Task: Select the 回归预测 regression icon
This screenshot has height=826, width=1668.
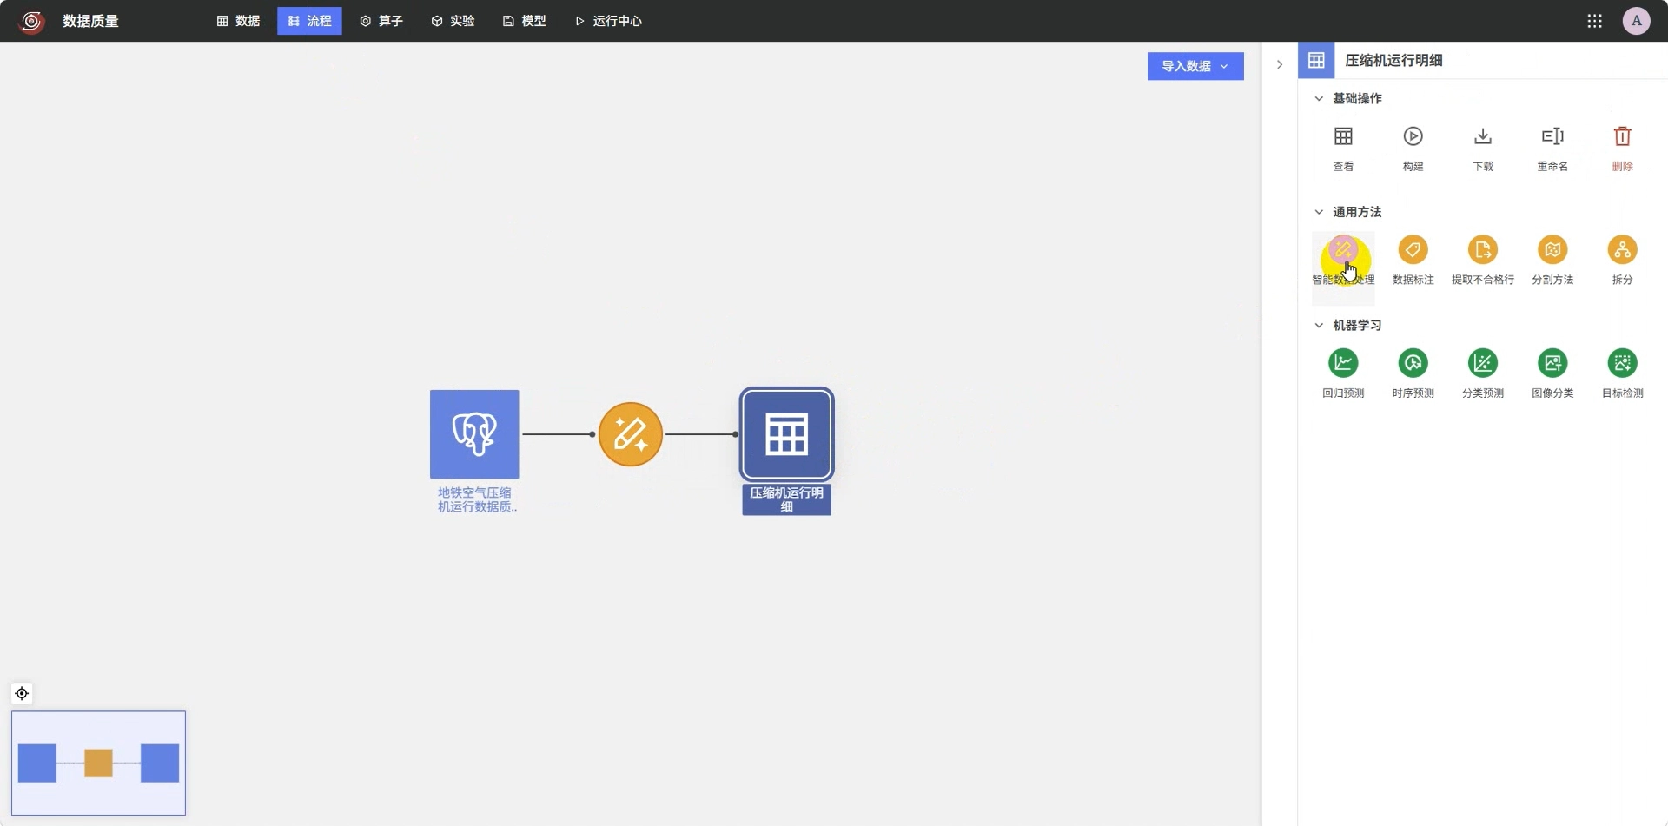Action: (1343, 363)
